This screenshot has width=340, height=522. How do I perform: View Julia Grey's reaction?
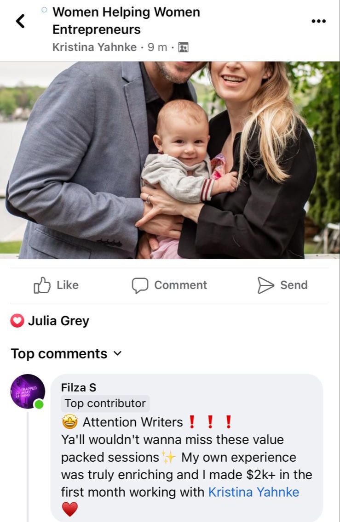point(59,321)
